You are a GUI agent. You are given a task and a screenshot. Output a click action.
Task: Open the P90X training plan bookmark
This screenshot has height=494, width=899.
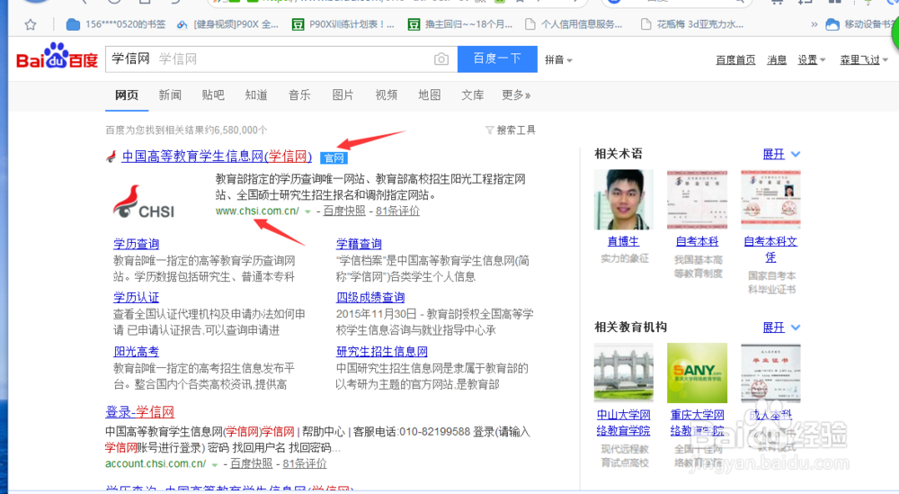click(343, 24)
